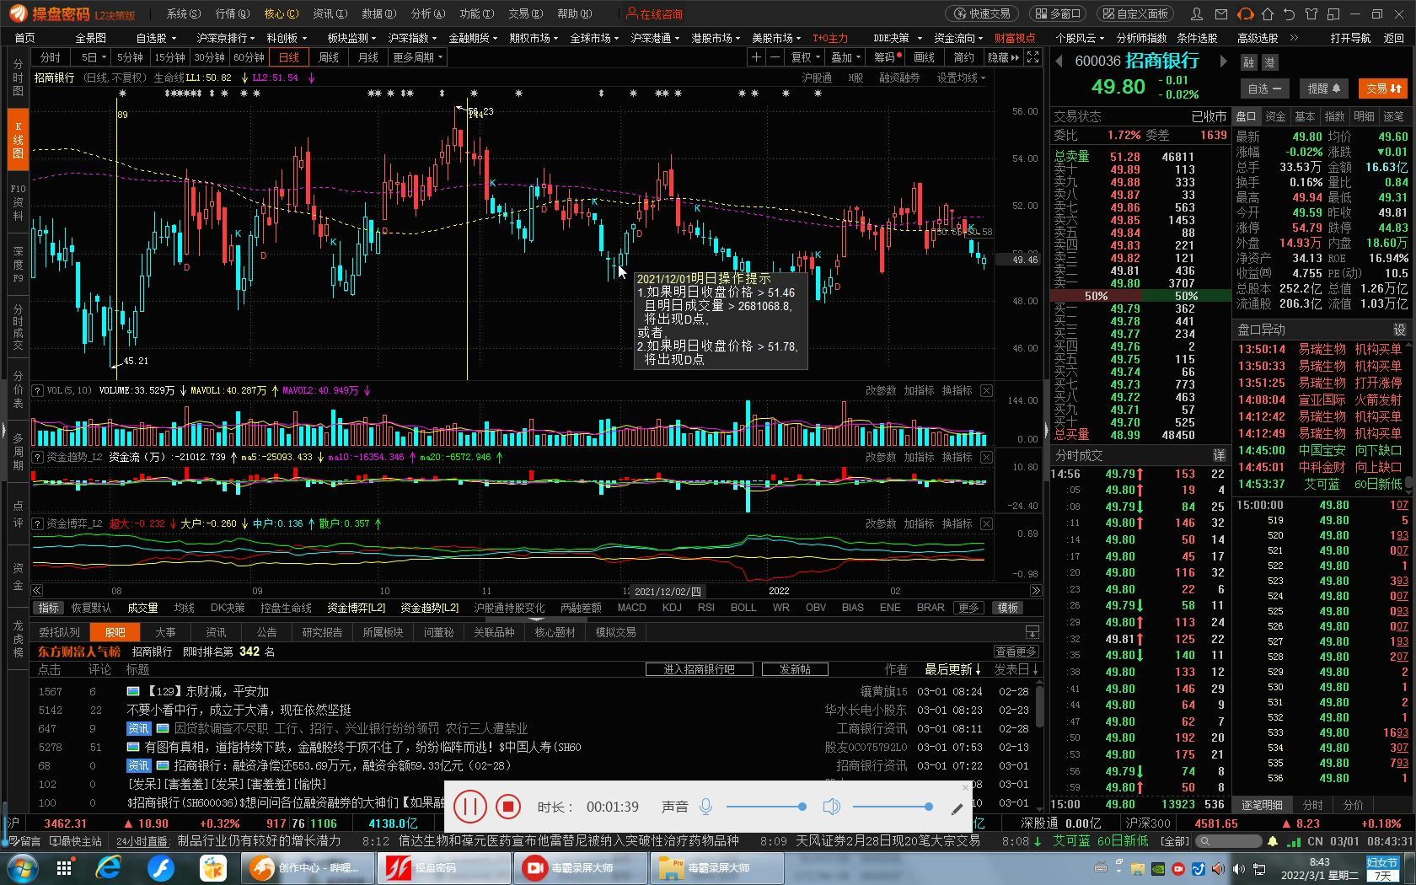
Task: Toggle 筹码 chip distribution view
Action: (x=887, y=57)
